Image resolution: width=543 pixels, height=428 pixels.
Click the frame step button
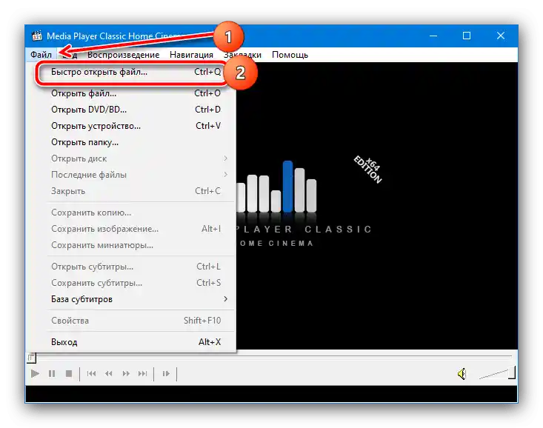tap(166, 374)
